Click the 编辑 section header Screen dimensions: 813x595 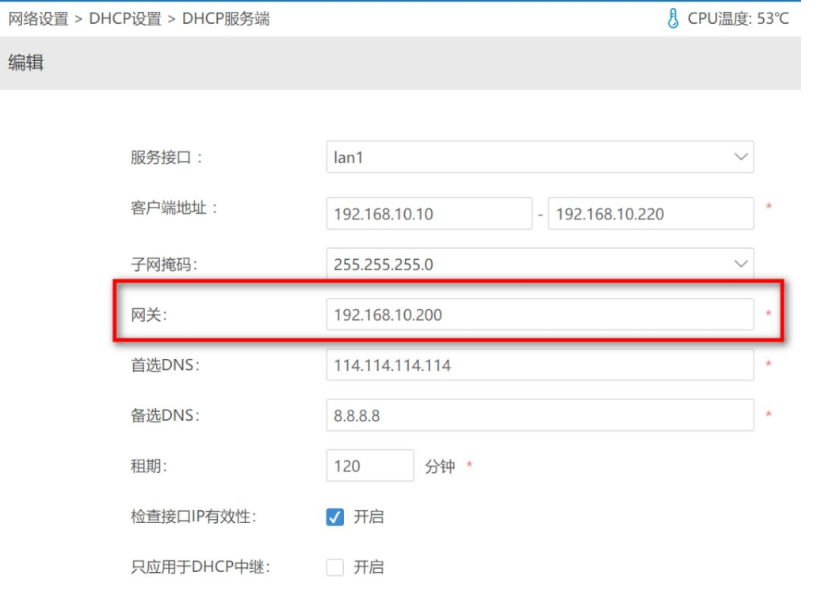coord(25,62)
